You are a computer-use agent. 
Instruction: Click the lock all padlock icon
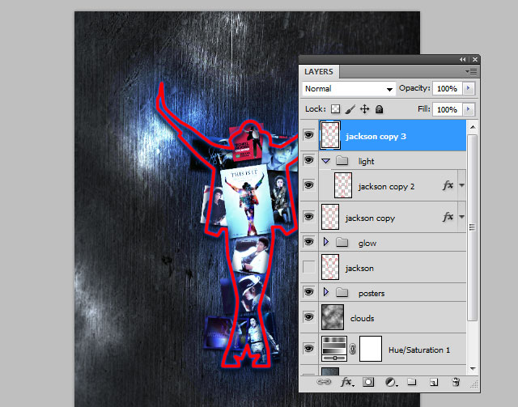380,109
